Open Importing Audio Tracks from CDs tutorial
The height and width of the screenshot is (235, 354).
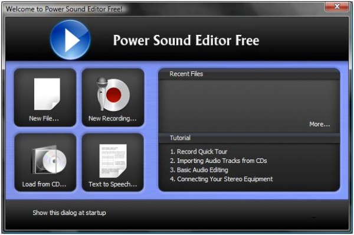pos(218,161)
